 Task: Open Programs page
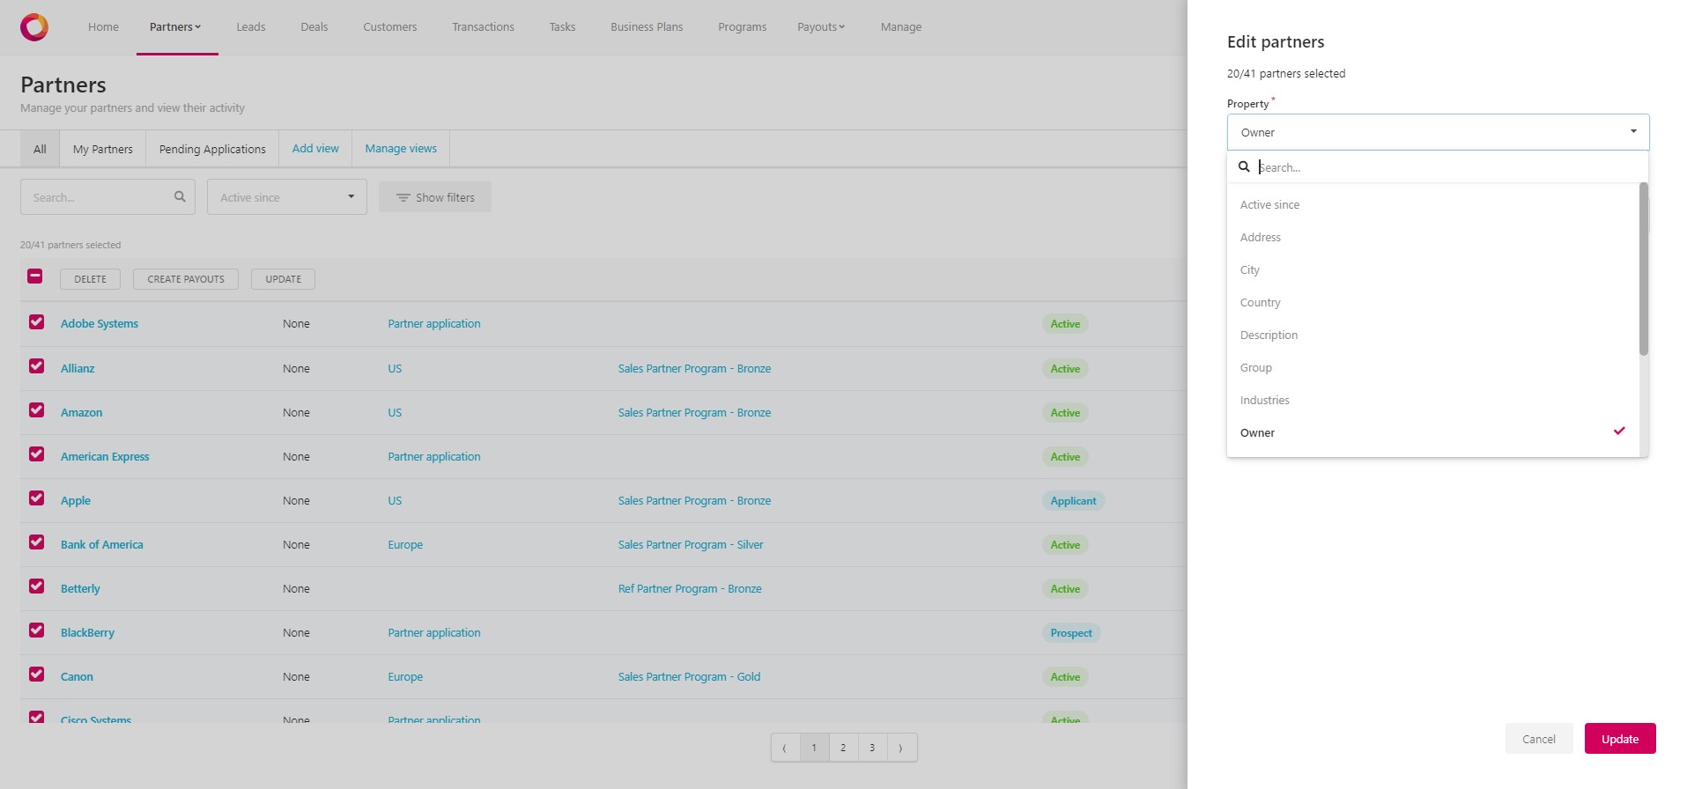[742, 27]
